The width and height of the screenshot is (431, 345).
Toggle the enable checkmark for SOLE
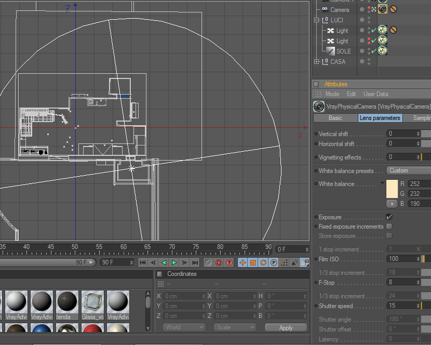[374, 51]
